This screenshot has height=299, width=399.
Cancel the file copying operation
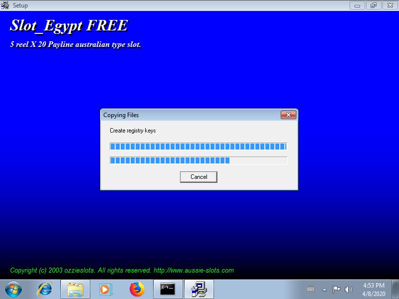199,177
